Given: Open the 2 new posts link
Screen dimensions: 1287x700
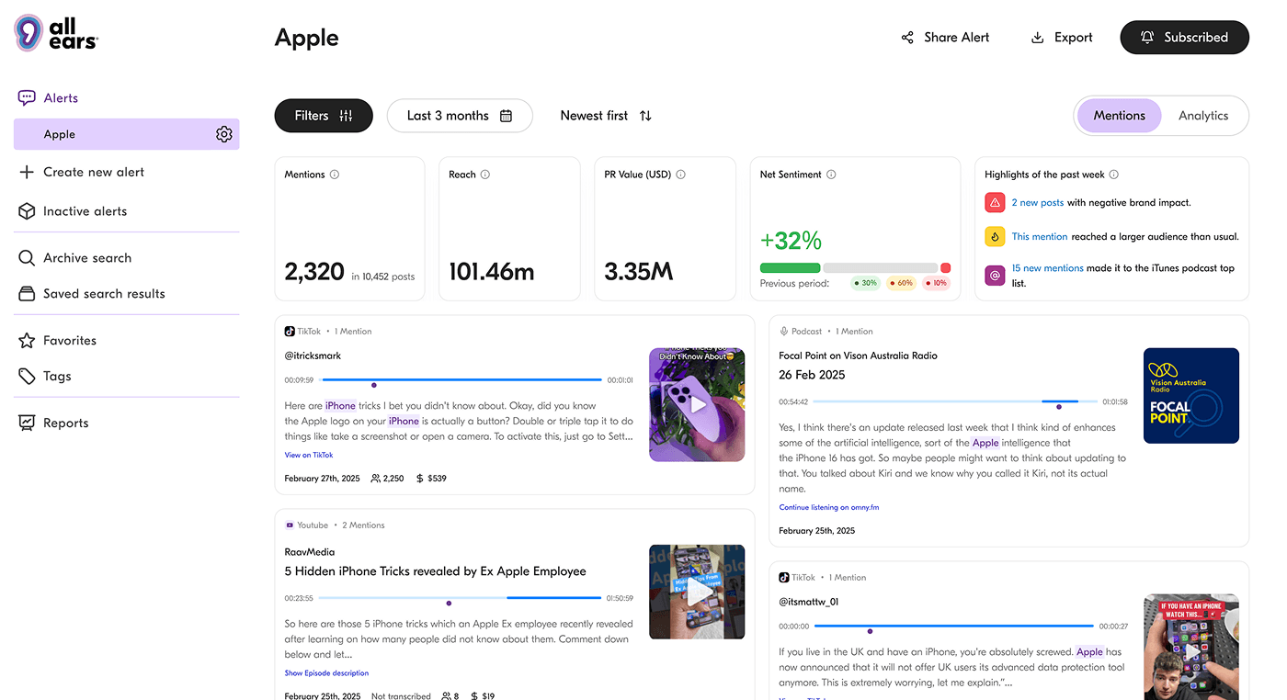Looking at the screenshot, I should click(1037, 202).
